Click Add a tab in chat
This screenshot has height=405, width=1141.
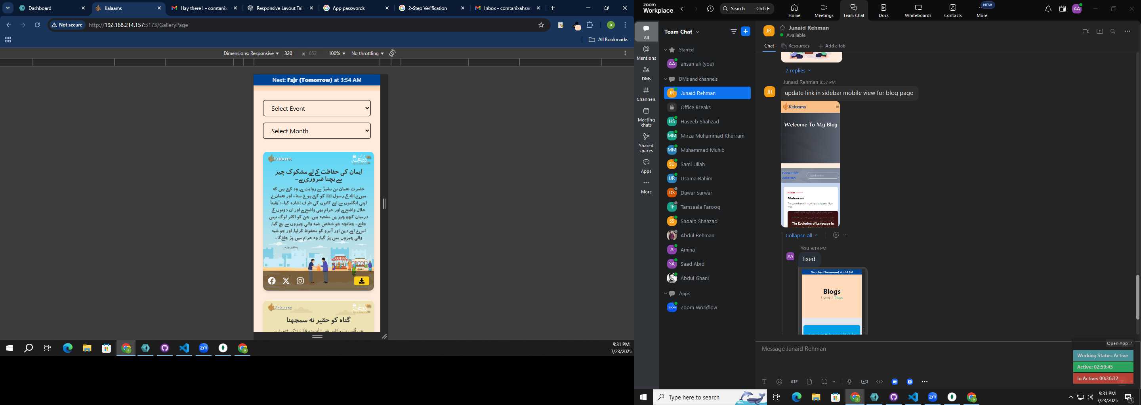tap(832, 46)
